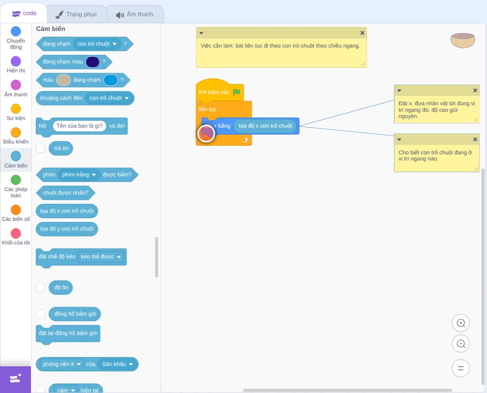
Task: Zoom out the code workspace
Action: [461, 344]
